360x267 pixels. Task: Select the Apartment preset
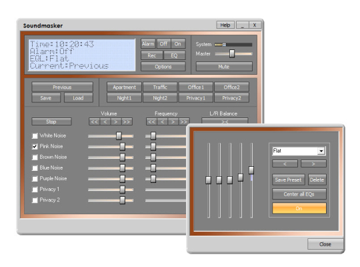click(x=124, y=87)
